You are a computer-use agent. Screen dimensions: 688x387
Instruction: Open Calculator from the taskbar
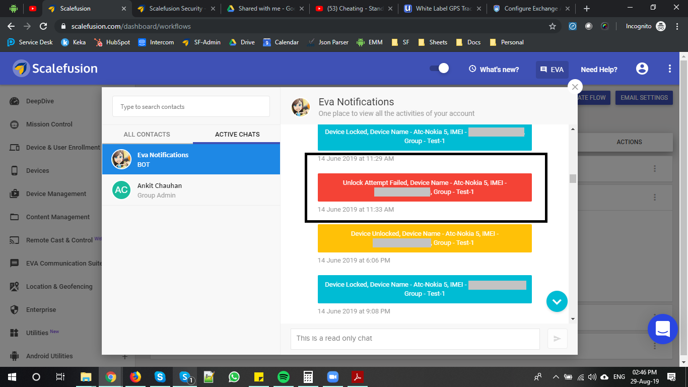coord(308,377)
